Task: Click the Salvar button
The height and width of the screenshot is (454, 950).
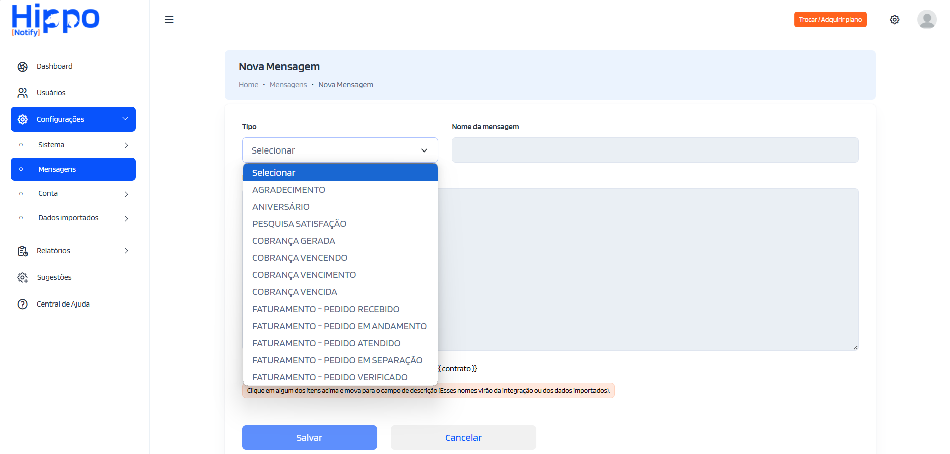Action: 309,437
